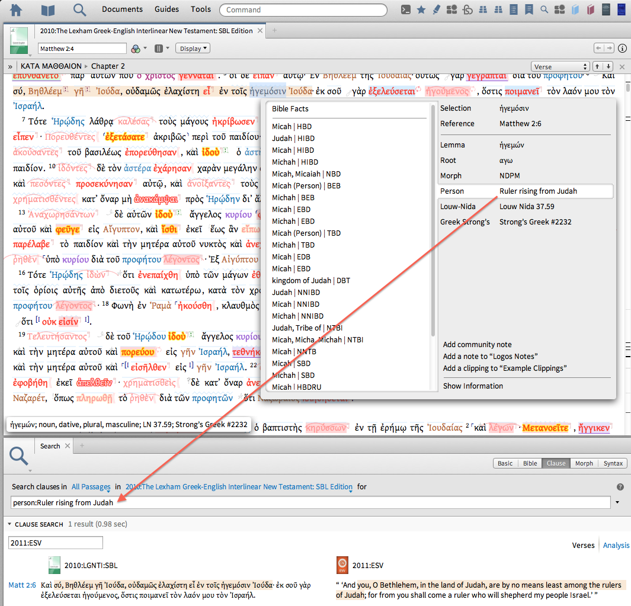
Task: Expand the contents pane with double chevron
Action: [x=10, y=67]
